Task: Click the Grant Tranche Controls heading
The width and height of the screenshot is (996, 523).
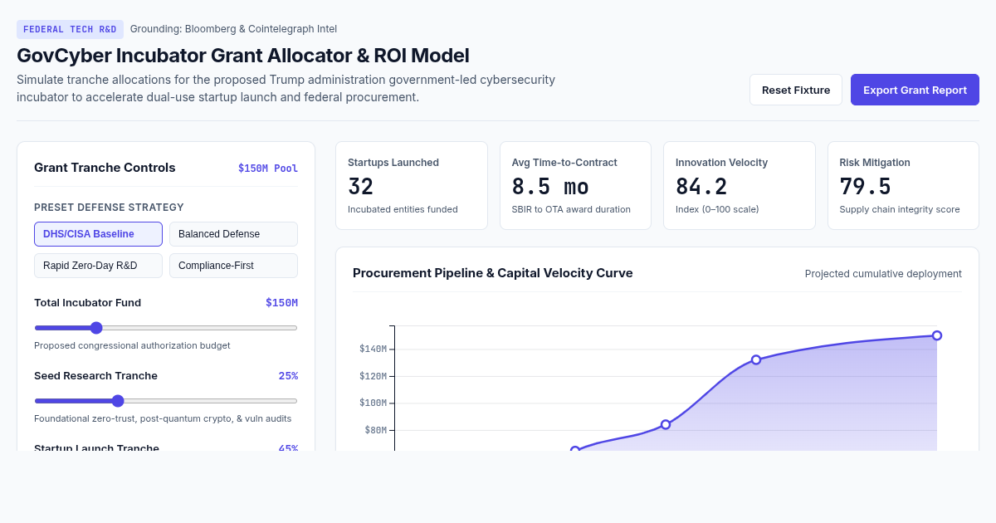Action: [x=105, y=168]
